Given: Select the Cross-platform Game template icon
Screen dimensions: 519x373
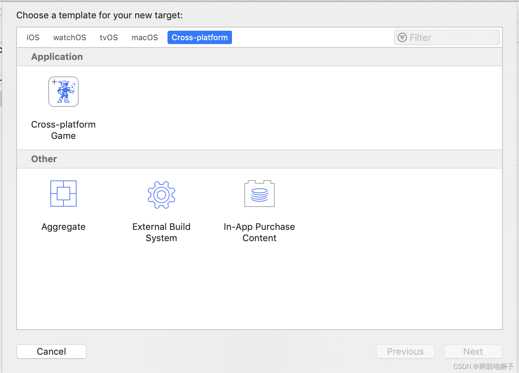Looking at the screenshot, I should click(x=63, y=92).
